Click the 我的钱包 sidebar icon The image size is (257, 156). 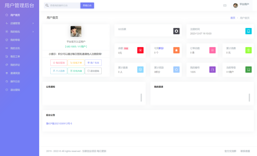pos(7,31)
